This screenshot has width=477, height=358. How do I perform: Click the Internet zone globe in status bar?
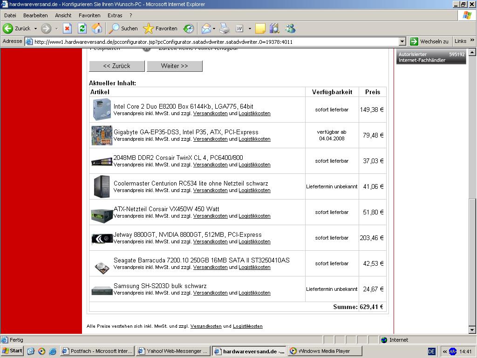tap(384, 340)
